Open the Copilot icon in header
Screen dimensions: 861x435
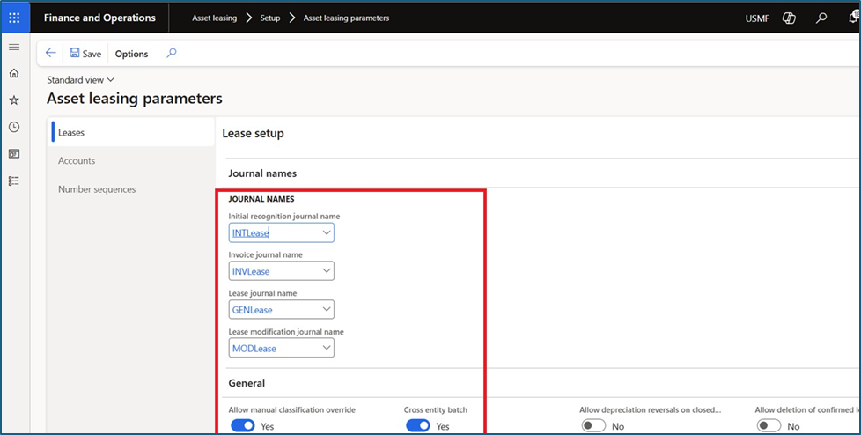tap(789, 18)
